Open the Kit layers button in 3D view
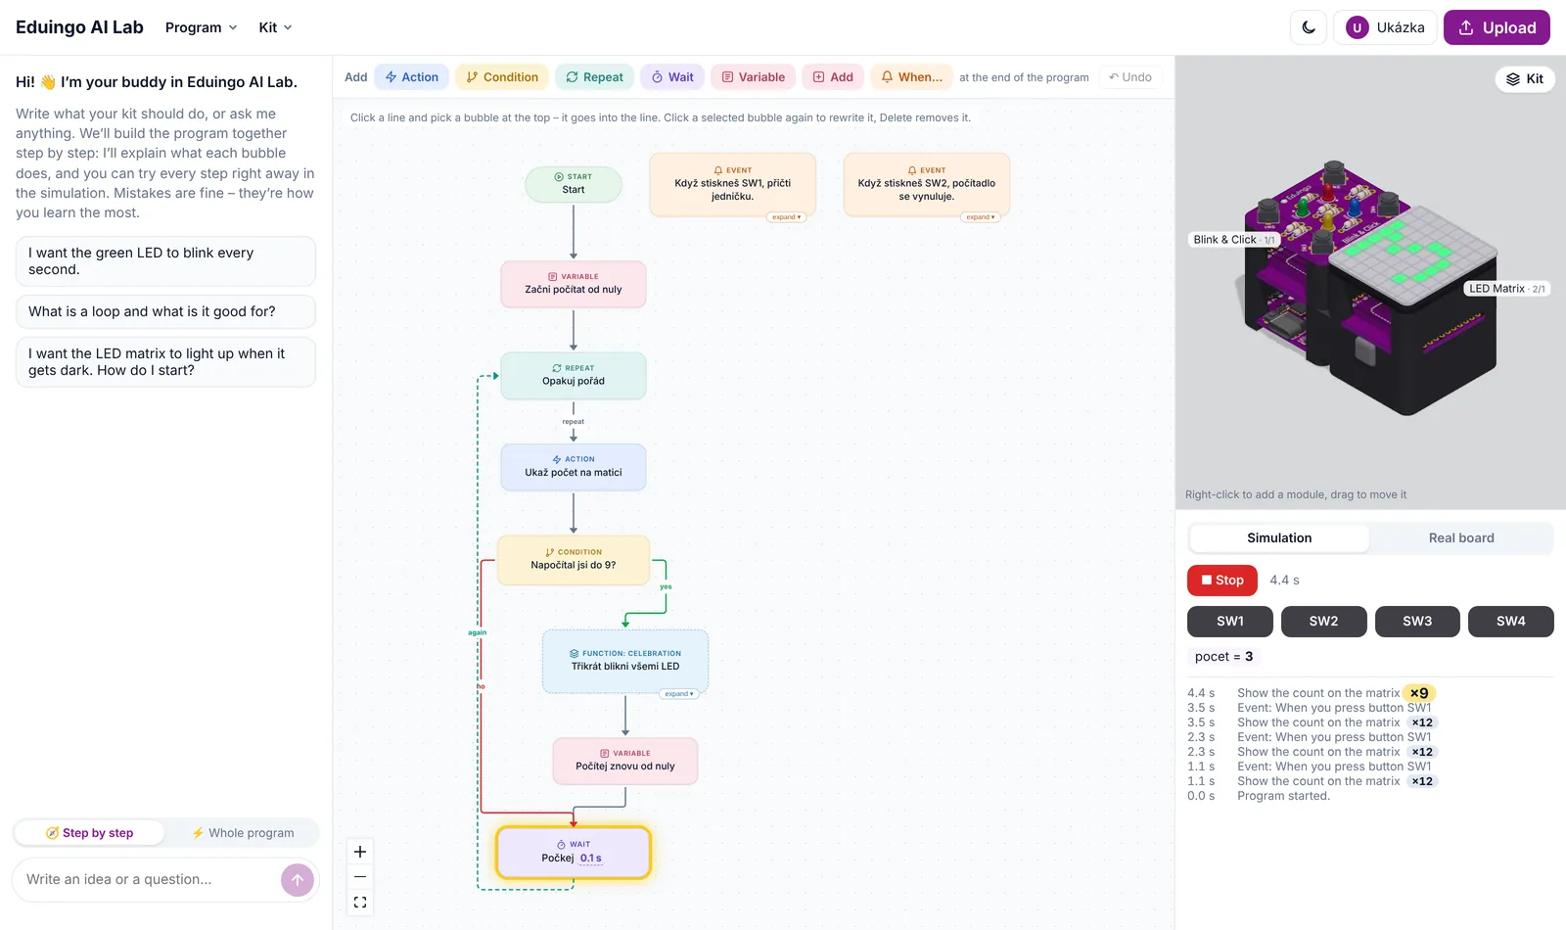Viewport: 1566px width, 930px height. pyautogui.click(x=1525, y=79)
